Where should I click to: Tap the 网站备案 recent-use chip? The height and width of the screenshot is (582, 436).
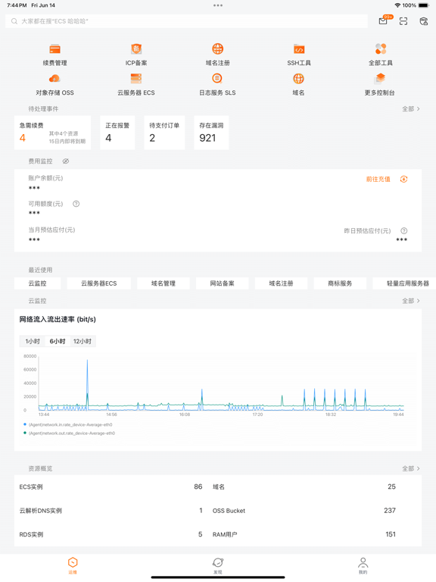[222, 283]
